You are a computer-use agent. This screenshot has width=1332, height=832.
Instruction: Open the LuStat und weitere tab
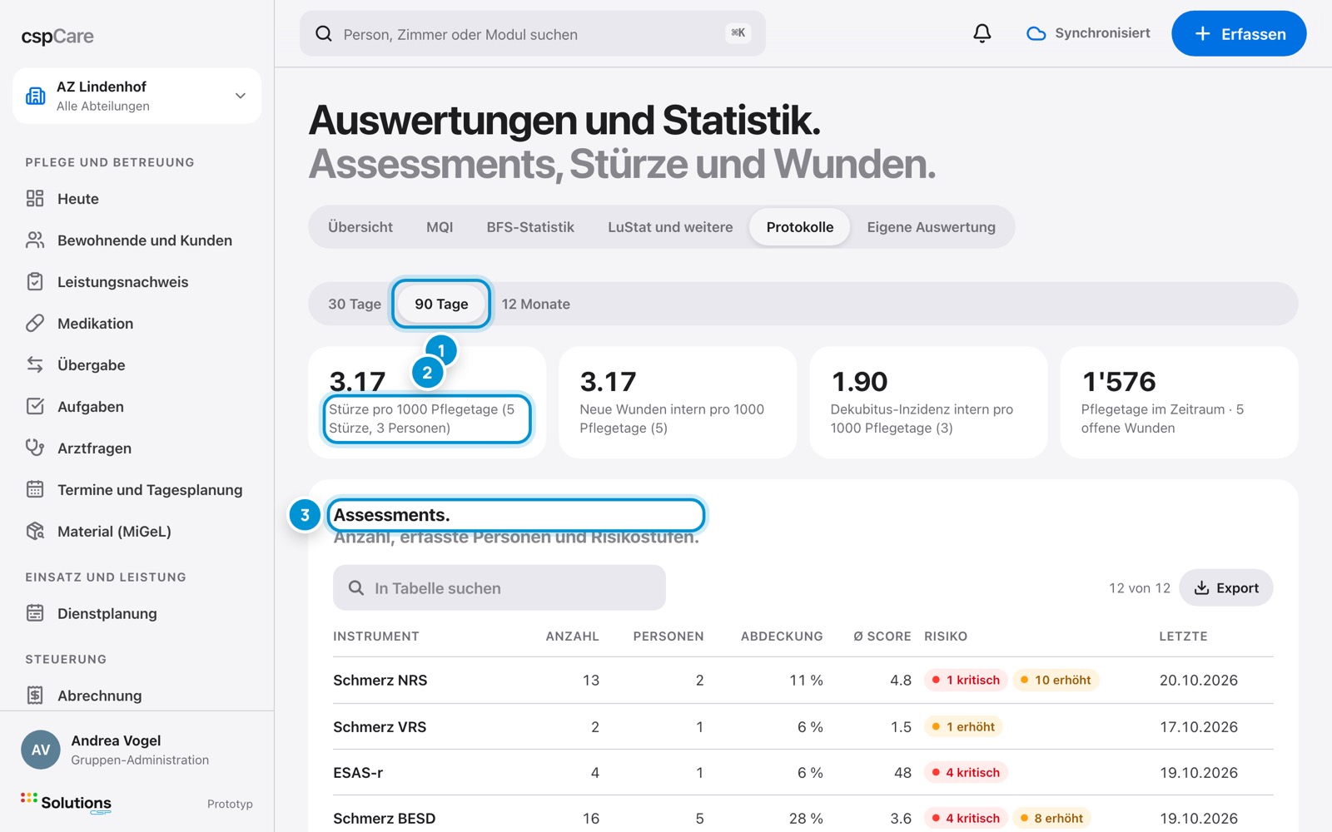coord(670,227)
